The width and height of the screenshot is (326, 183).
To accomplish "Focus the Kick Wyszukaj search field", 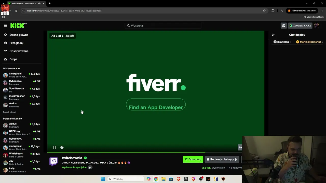I will [x=163, y=26].
